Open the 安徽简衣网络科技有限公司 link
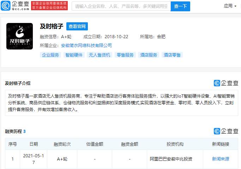241x169 pixels. [86, 46]
